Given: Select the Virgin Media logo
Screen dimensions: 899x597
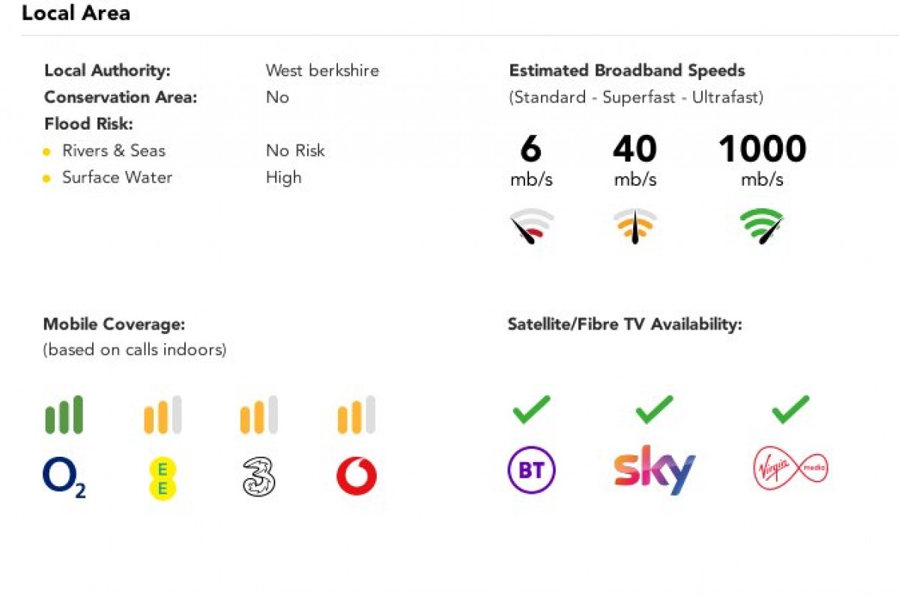Looking at the screenshot, I should click(x=790, y=470).
